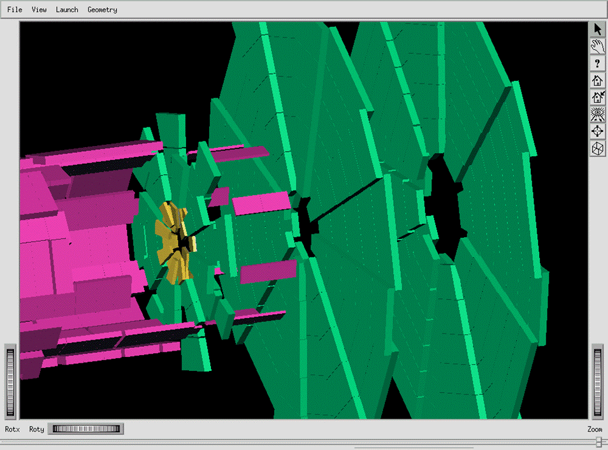The height and width of the screenshot is (450, 608).
Task: Reset camera using the Home icon
Action: pos(597,80)
